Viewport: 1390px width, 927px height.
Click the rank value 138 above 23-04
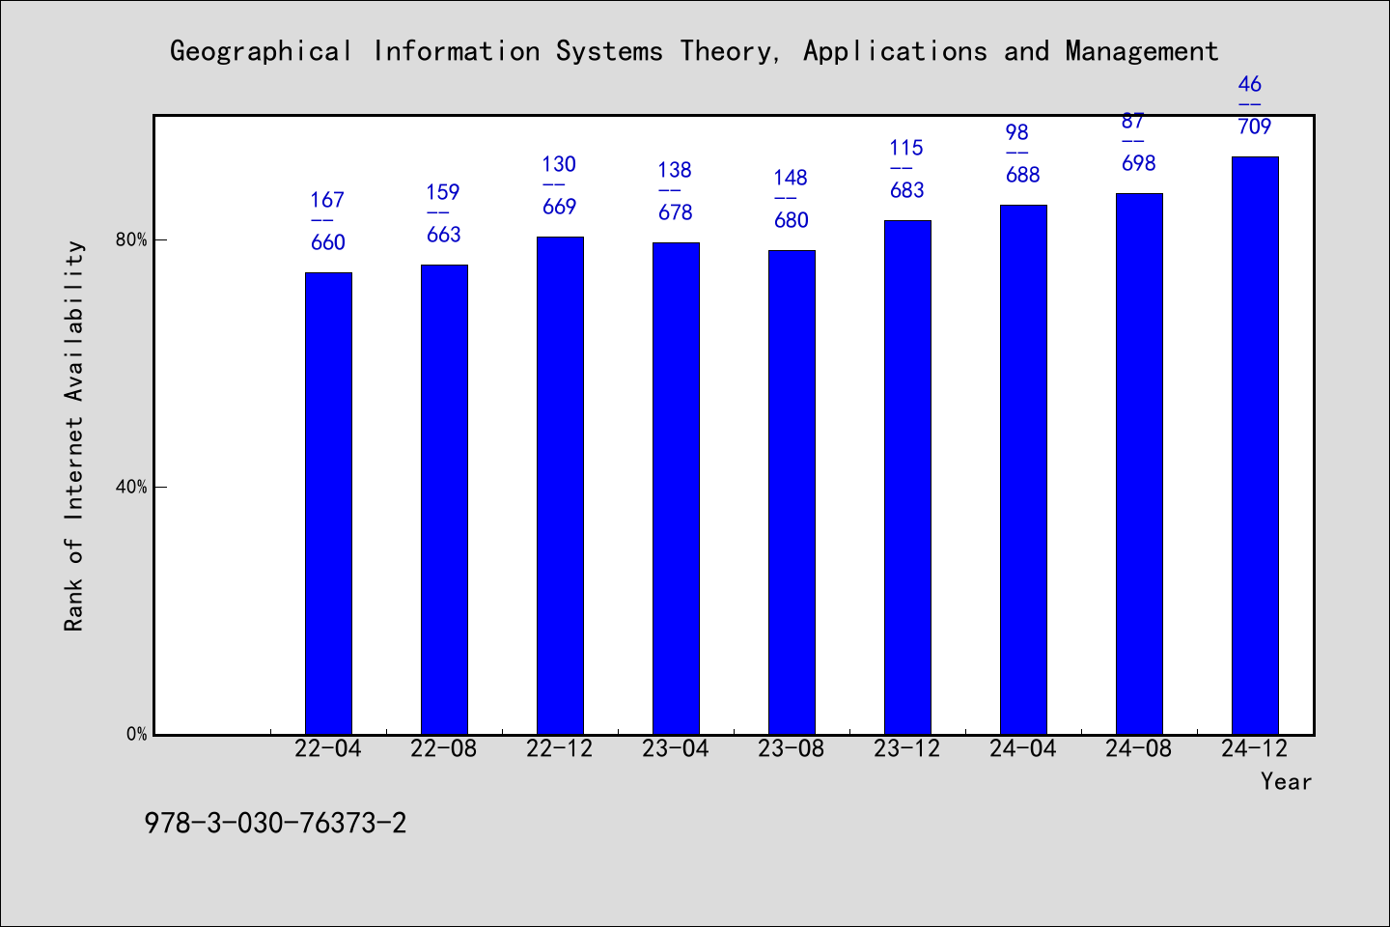tap(675, 170)
